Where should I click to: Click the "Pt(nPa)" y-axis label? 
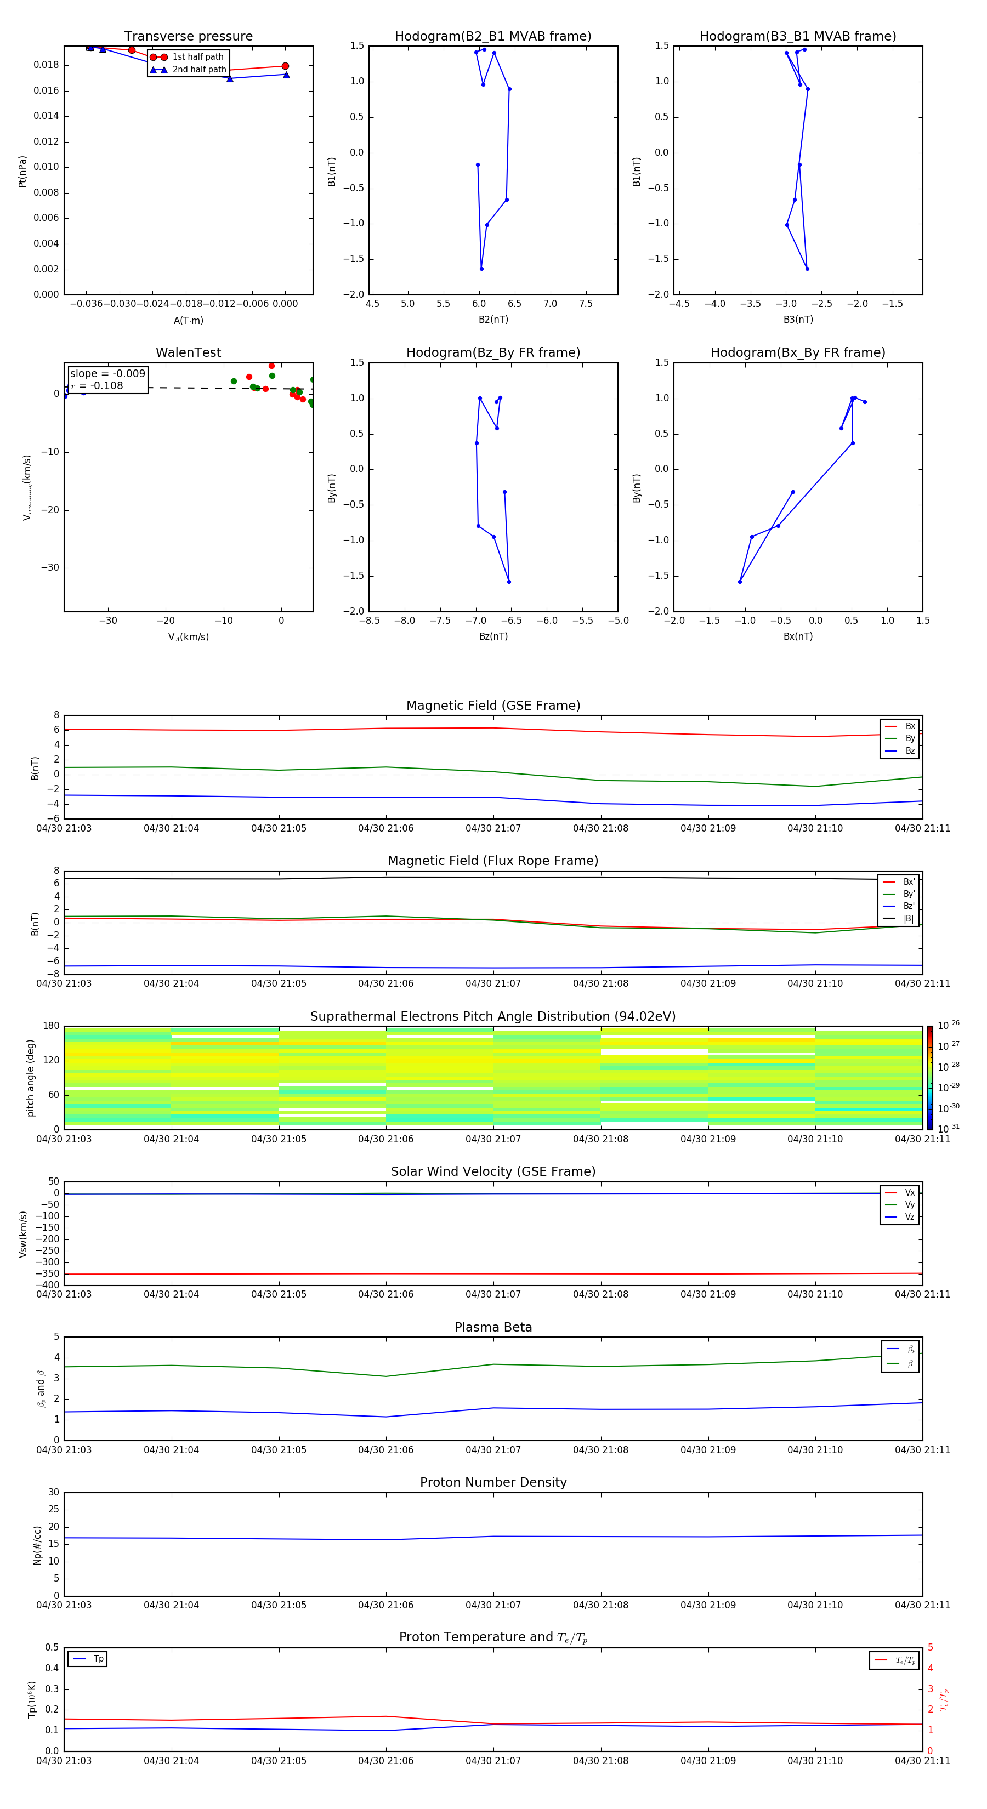pyautogui.click(x=22, y=172)
